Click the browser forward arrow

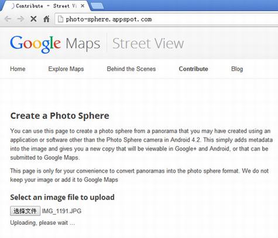20,19
